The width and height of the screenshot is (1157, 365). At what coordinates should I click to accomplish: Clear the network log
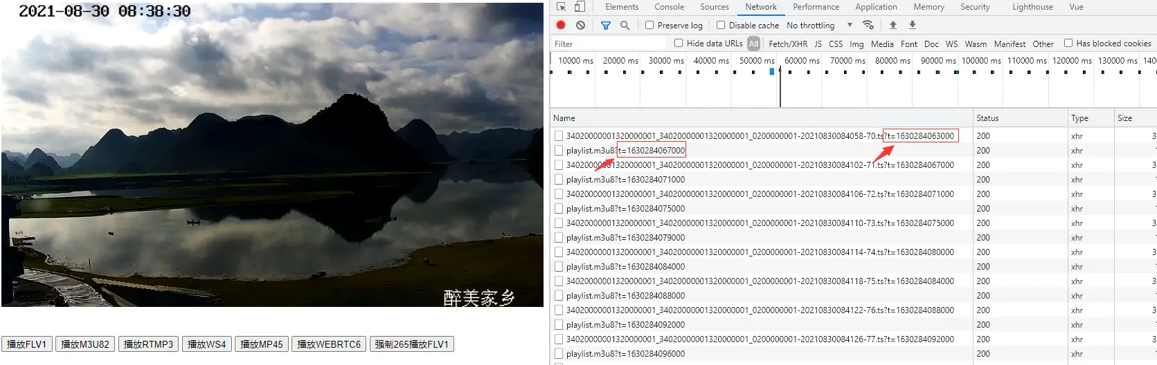click(580, 25)
